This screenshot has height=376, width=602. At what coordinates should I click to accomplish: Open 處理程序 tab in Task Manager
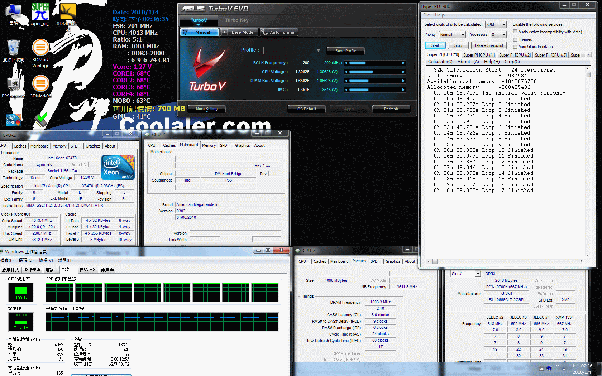click(32, 270)
